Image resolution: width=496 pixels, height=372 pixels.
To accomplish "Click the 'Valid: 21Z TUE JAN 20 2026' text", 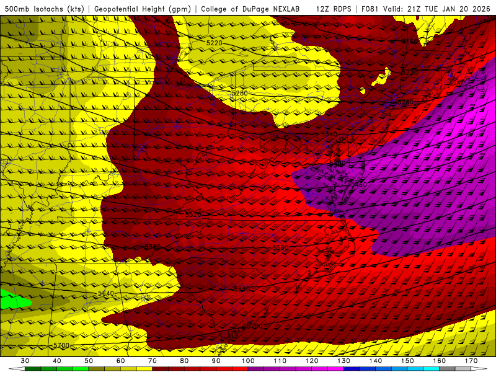I will [437, 9].
